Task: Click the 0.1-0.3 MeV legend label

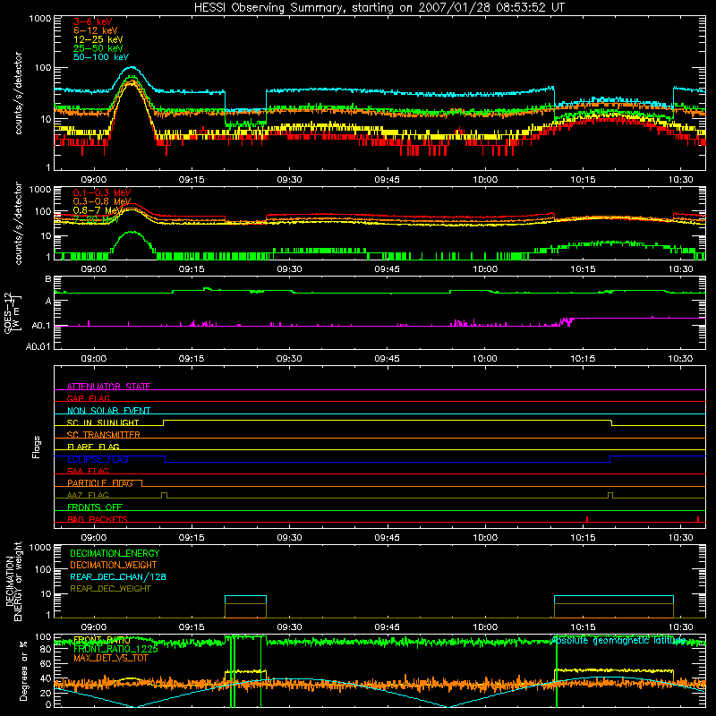Action: pyautogui.click(x=102, y=192)
